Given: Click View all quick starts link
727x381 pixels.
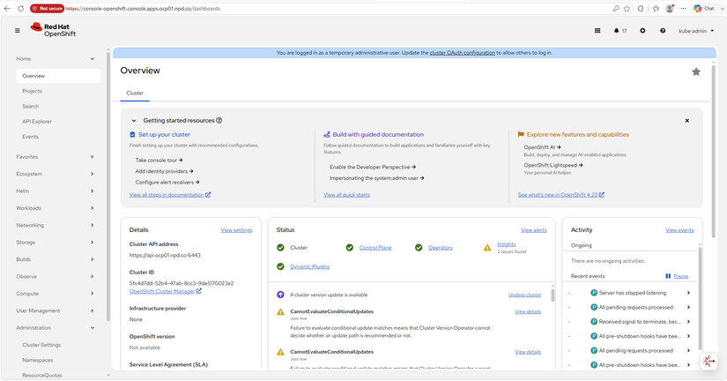Looking at the screenshot, I should click(347, 195).
